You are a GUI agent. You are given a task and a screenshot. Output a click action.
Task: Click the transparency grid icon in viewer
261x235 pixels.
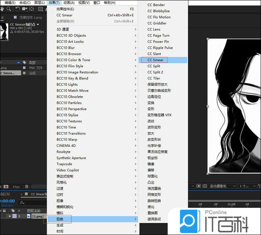pos(204,186)
